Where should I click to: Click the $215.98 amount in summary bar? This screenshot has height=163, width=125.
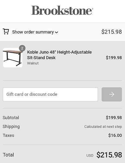(x=112, y=32)
